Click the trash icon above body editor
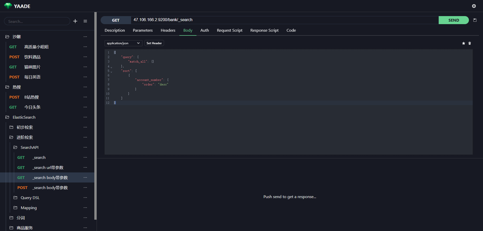Viewport: 483px width, 231px height. click(x=469, y=43)
